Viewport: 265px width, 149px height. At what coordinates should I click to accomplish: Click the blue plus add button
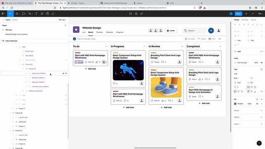[x=211, y=31]
